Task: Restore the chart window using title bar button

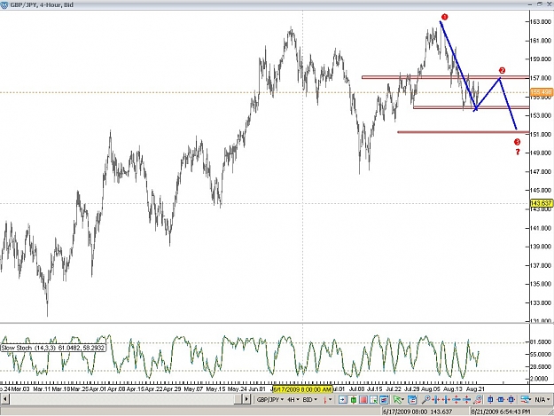Action: coord(540,4)
